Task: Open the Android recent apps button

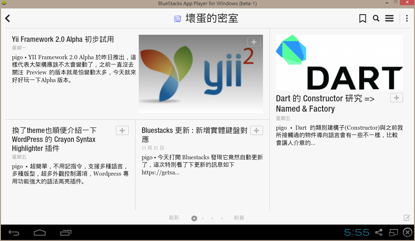Action: [x=66, y=232]
